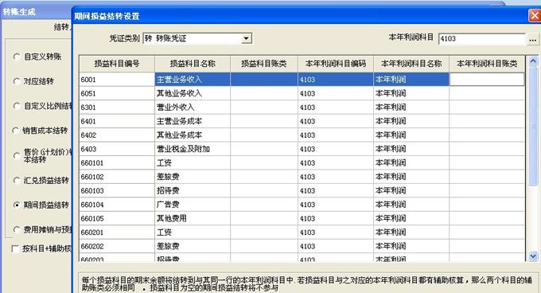541x293 pixels.
Task: Select the cell with code 6403
Action: (117, 149)
